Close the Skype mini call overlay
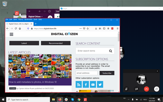Image resolution: width=163 pixels, height=102 pixels. click(157, 71)
